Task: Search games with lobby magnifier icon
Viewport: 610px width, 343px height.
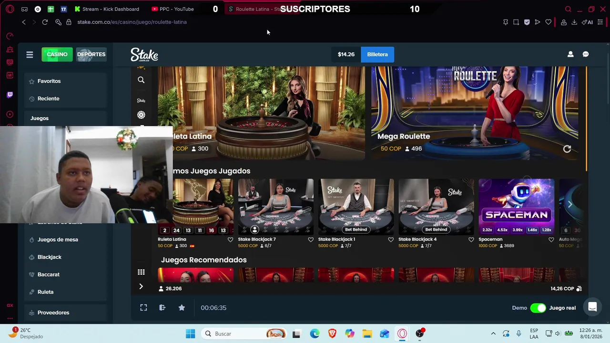Action: tap(141, 80)
